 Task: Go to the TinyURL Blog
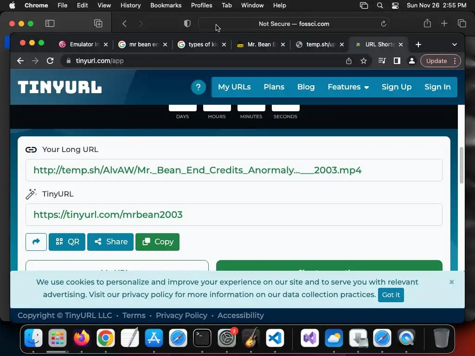(x=306, y=87)
